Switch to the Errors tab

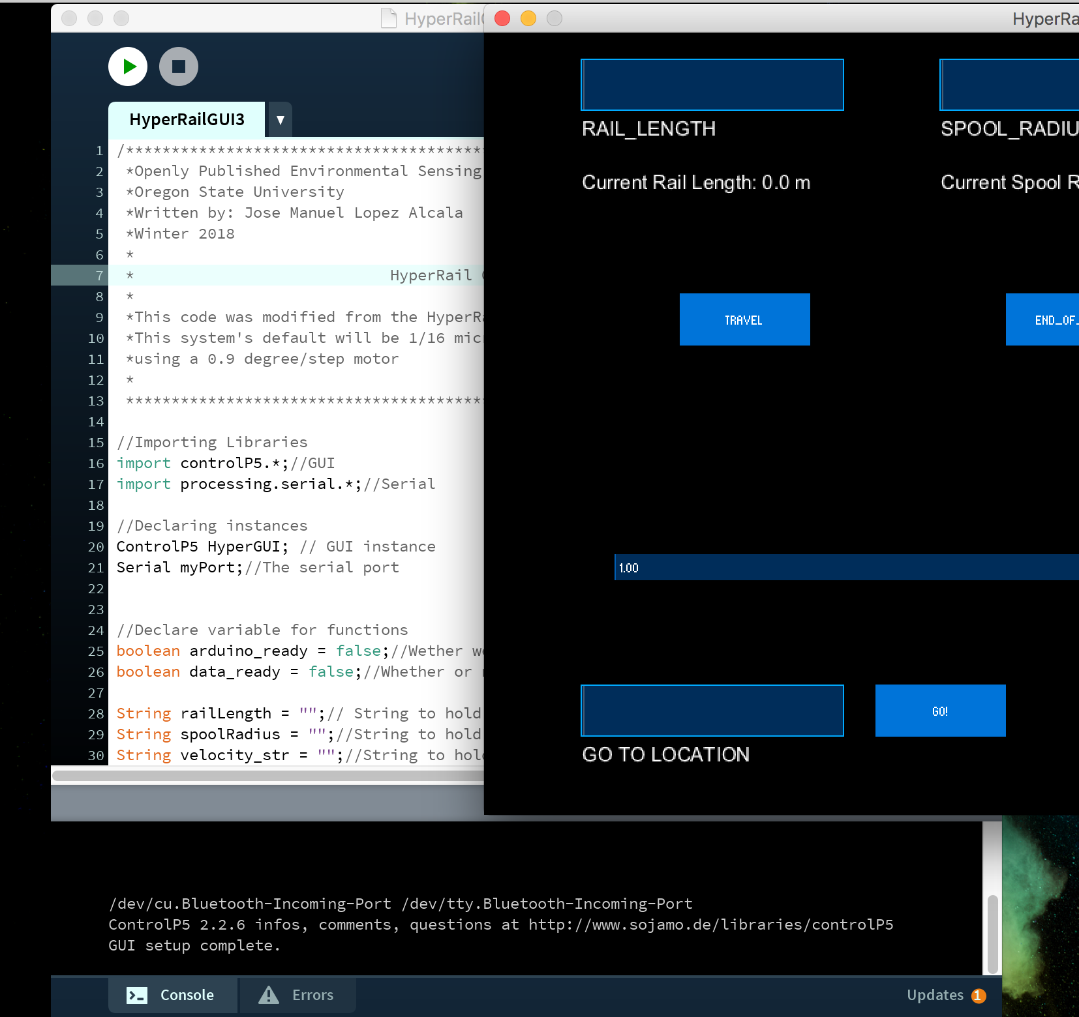coord(297,995)
